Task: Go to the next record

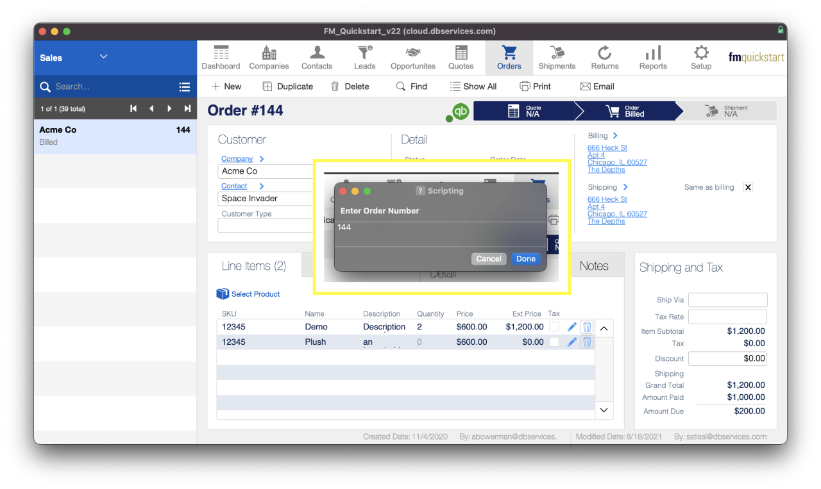Action: [169, 108]
